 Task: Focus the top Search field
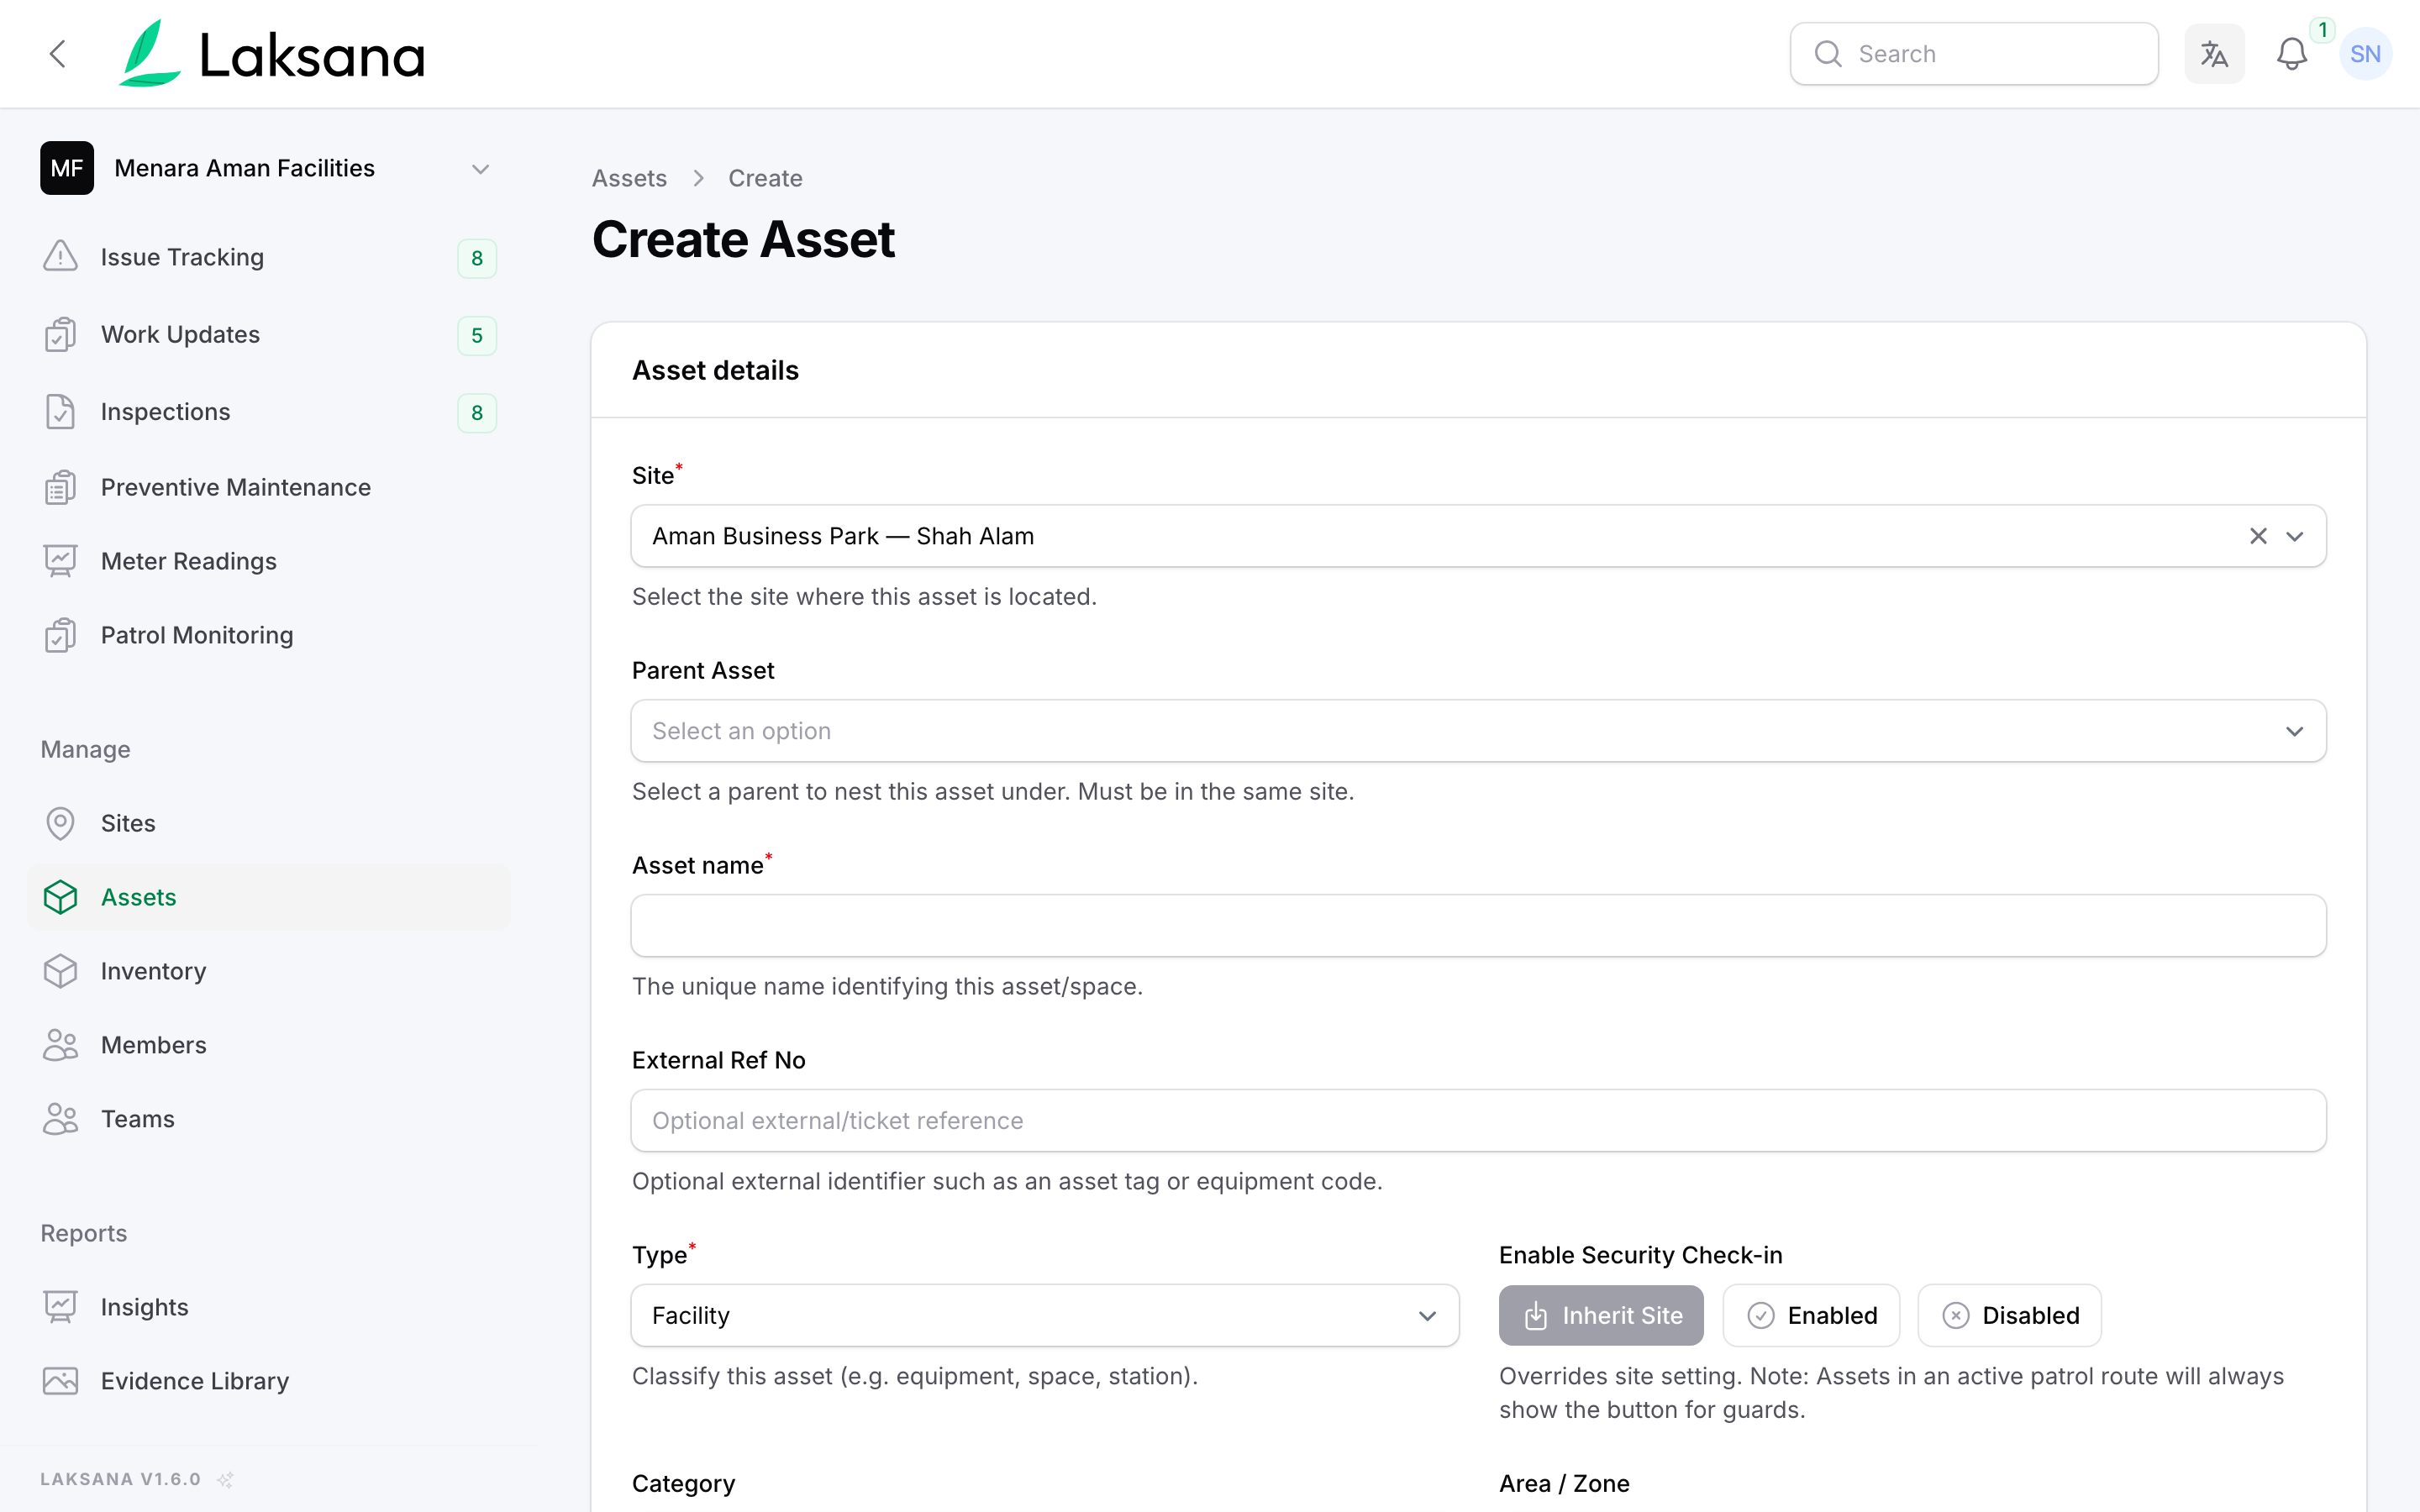[x=1974, y=54]
